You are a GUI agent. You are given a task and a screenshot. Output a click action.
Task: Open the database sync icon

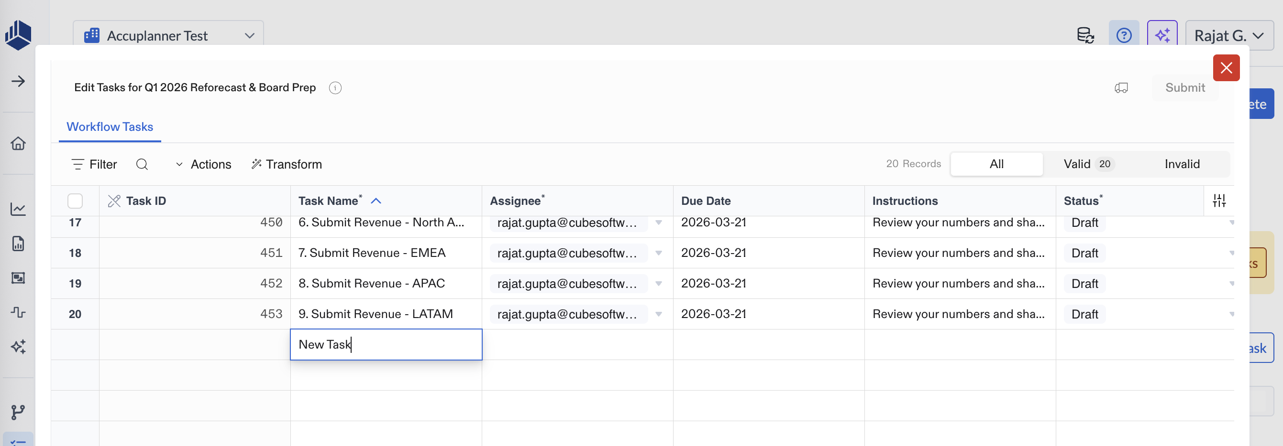tap(1085, 36)
